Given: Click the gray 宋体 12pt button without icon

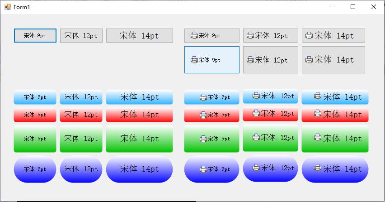Looking at the screenshot, I should 81,36.
